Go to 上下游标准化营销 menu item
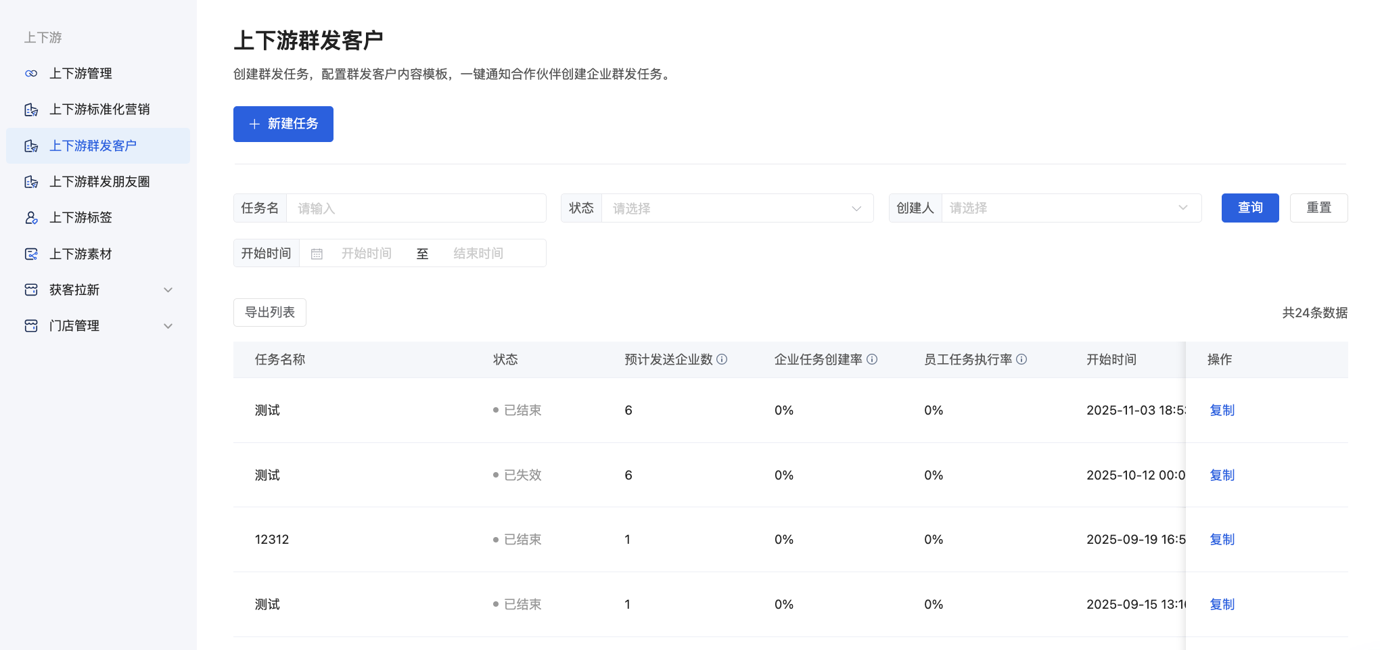Screen dimensions: 1380x650 (98, 110)
